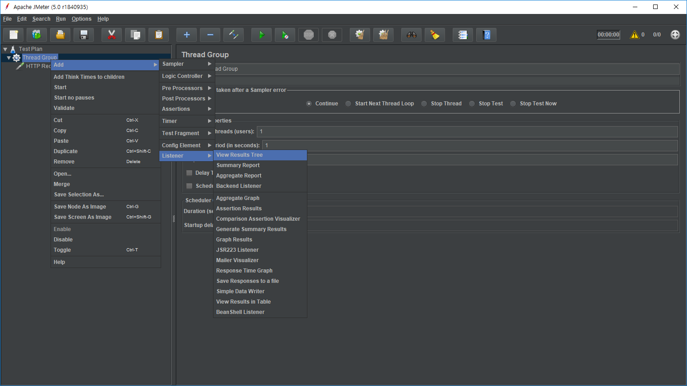Expand the Post Processors submenu

(187, 99)
